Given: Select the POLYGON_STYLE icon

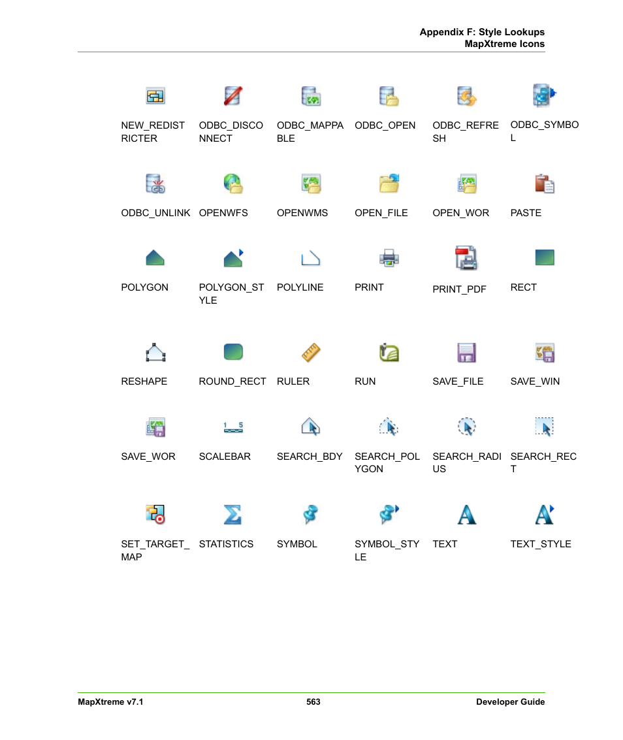Looking at the screenshot, I should (233, 258).
